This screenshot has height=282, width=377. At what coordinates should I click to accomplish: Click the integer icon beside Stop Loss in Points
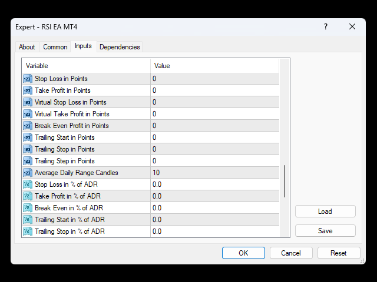[28, 79]
